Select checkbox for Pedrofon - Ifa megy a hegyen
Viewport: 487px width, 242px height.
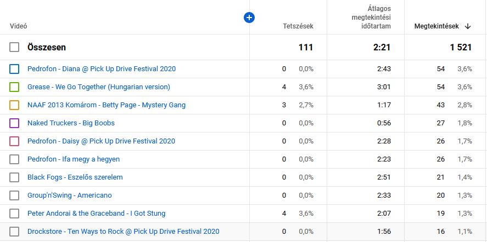(x=14, y=159)
